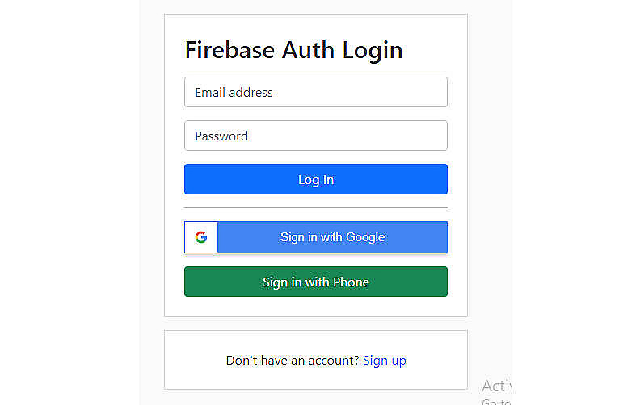Click the partial Activate Windows watermark
This screenshot has height=405, width=619.
(x=496, y=387)
